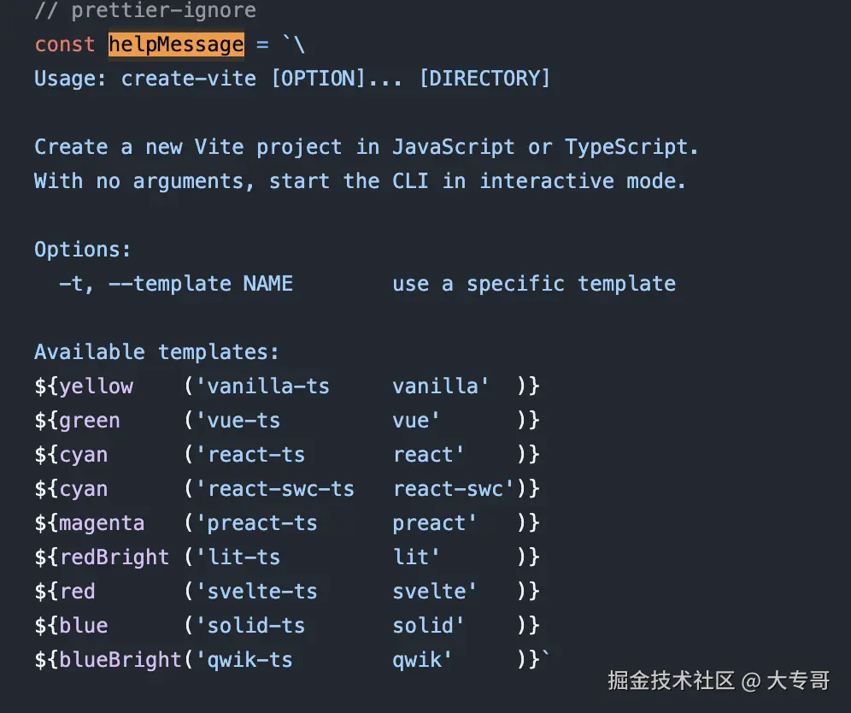Viewport: 851px width, 713px height.
Task: Click the Available templates: heading
Action: [x=156, y=352]
